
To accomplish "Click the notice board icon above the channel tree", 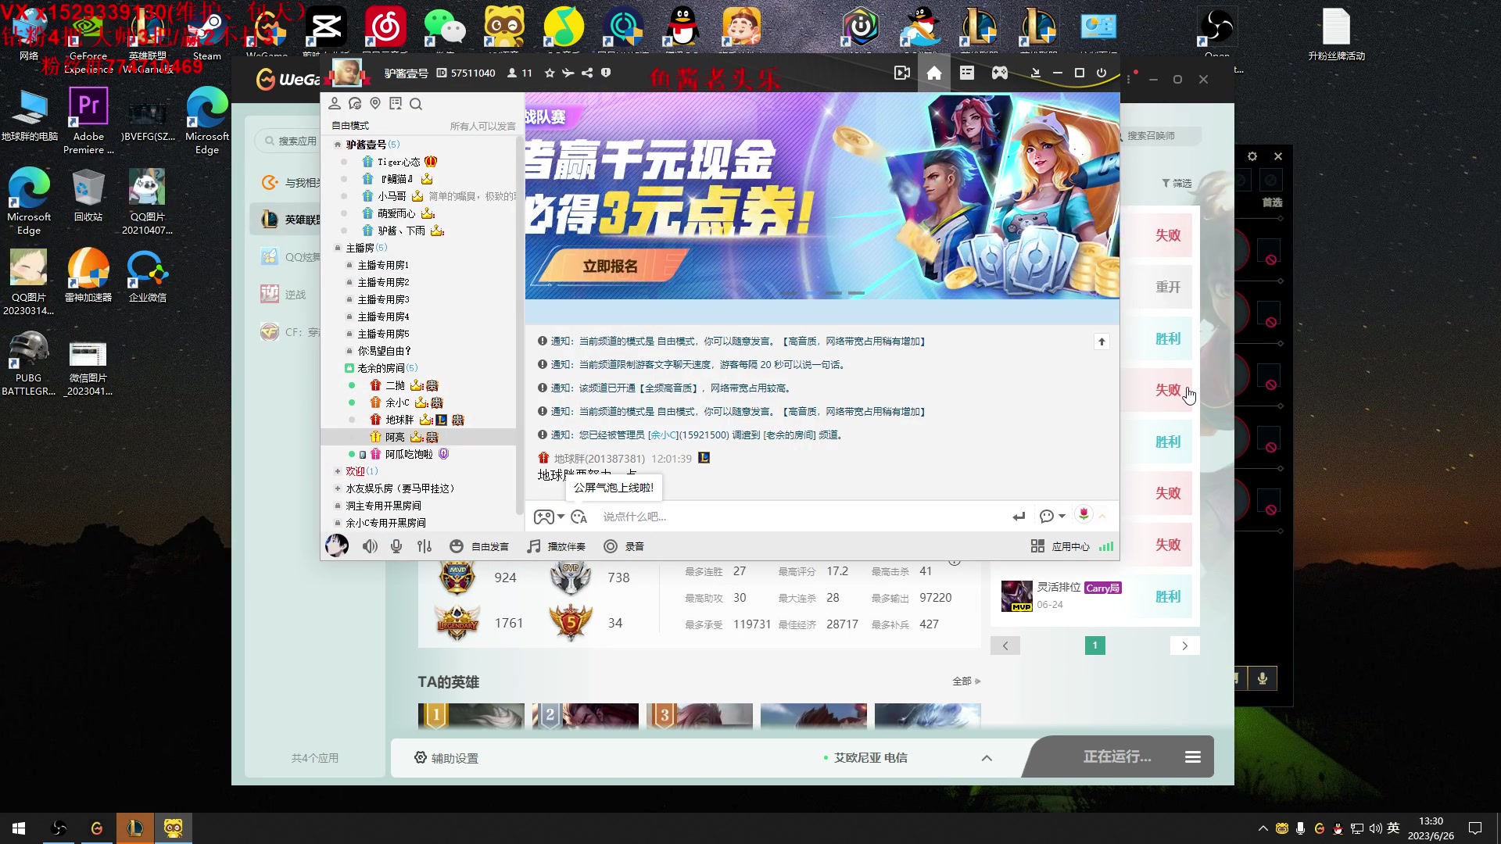I will (396, 104).
